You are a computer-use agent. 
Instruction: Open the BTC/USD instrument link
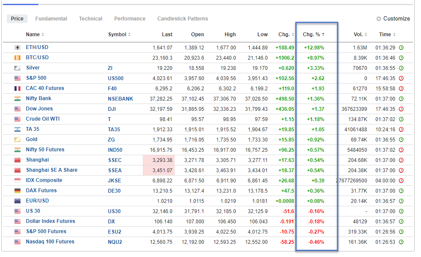[37, 58]
